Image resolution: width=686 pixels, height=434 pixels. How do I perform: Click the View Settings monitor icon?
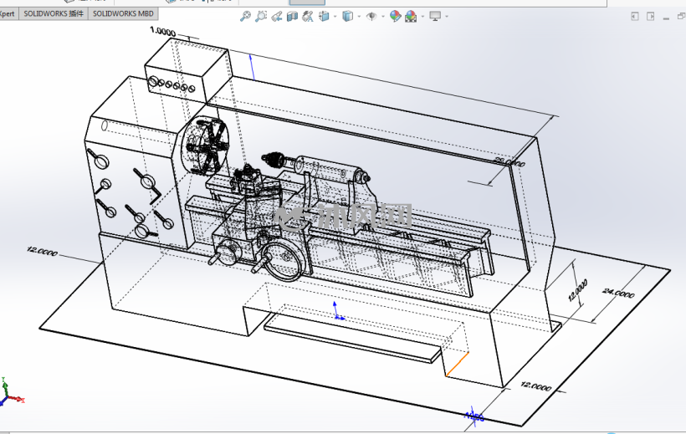click(435, 17)
